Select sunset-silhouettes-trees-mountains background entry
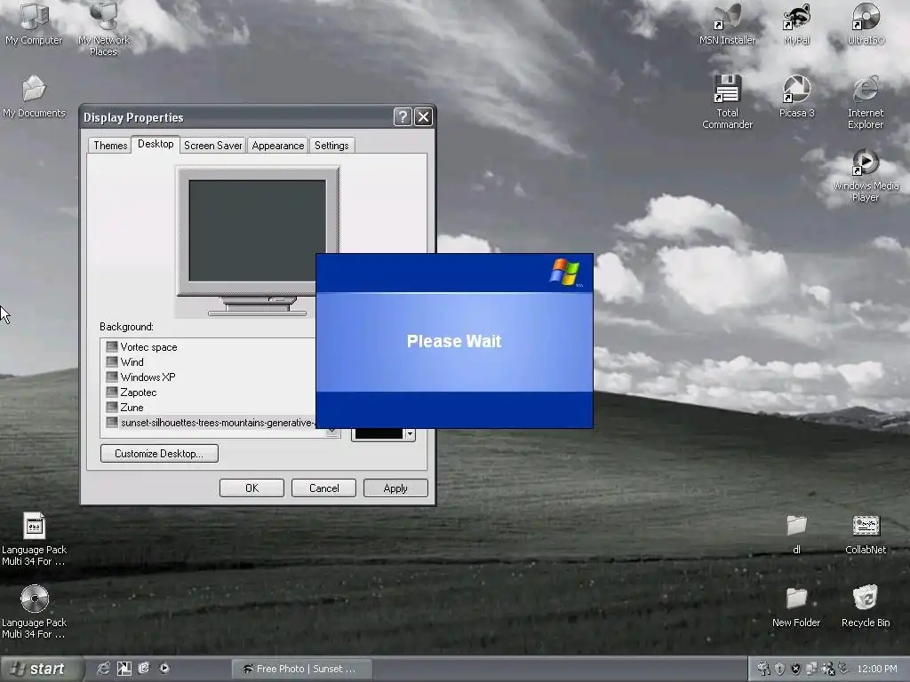 210,422
